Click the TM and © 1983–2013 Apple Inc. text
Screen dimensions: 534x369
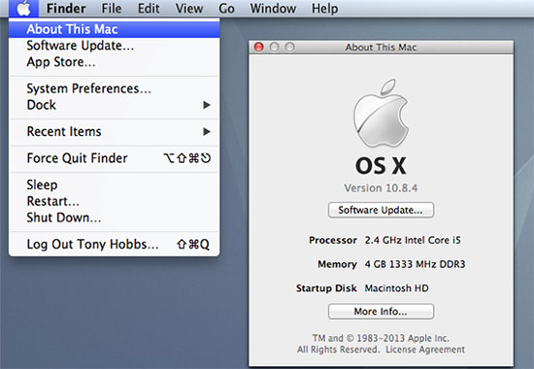pos(381,338)
